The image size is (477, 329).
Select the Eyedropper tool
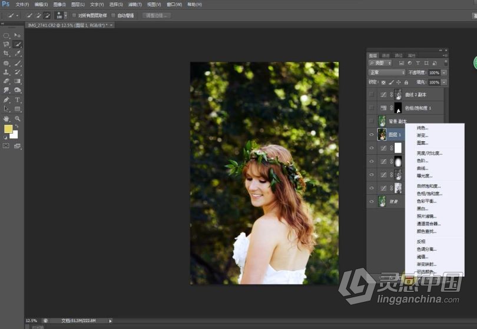(17, 54)
